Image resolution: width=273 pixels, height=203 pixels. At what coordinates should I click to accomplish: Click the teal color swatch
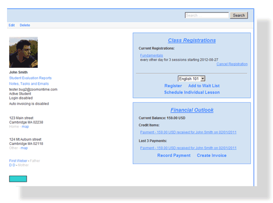(18, 179)
